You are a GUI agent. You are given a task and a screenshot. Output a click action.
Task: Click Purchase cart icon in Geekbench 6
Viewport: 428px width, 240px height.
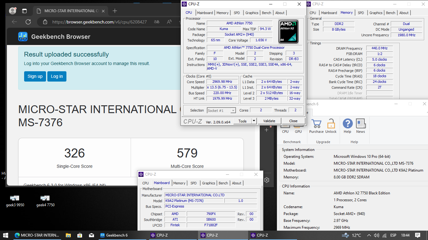pos(316,124)
